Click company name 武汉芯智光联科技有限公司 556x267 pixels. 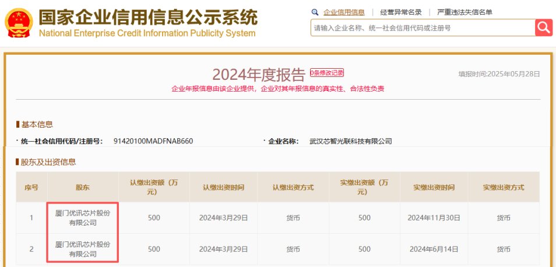point(351,141)
